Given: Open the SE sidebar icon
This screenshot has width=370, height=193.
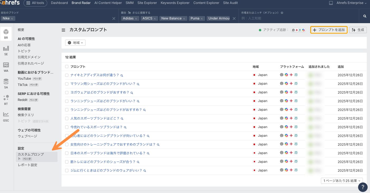Looking at the screenshot, I should [x=6, y=50].
